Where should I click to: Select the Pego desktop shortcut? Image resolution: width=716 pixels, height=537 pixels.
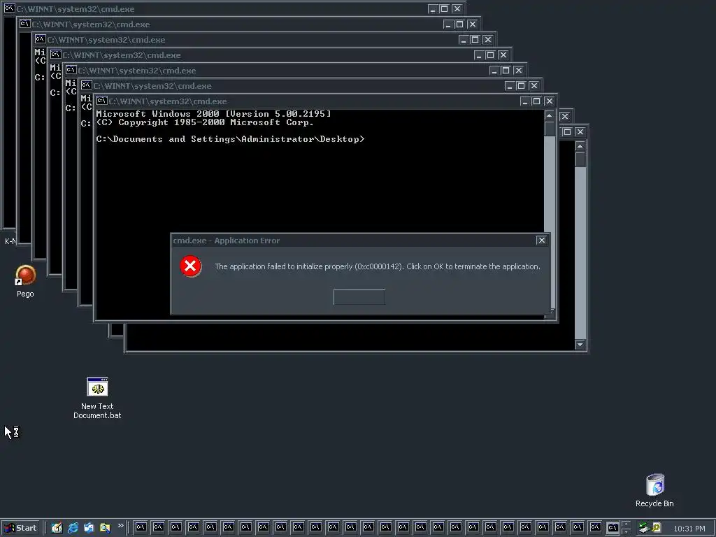(26, 281)
